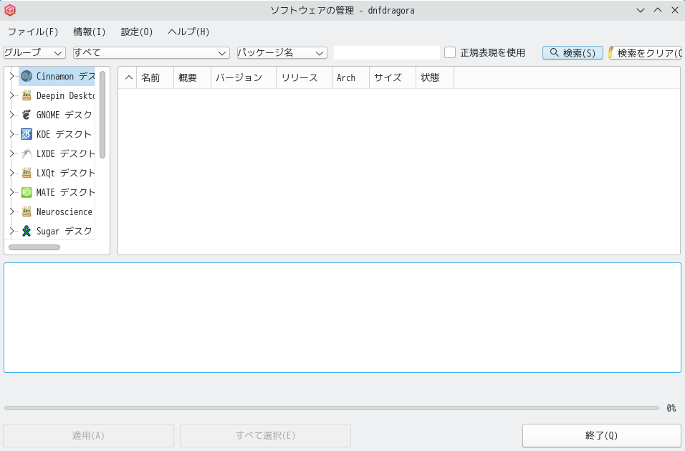Open the パッケージ名 search-field dropdown

coord(282,52)
